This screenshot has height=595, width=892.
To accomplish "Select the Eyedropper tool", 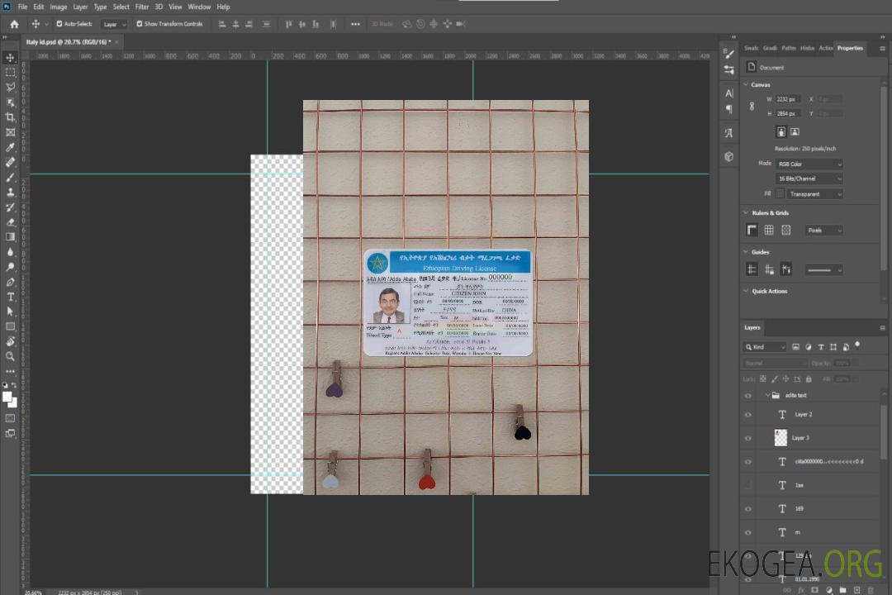I will [x=11, y=147].
